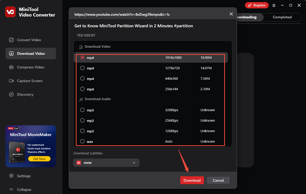This screenshot has width=306, height=194.
Task: Click Get Now in MovieMaker ad
Action: click(39, 159)
